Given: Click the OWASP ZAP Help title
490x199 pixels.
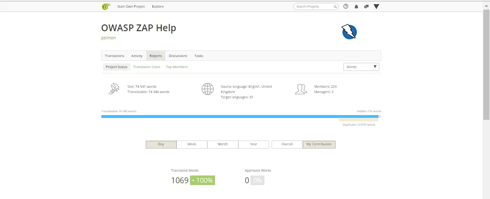Looking at the screenshot, I should [x=139, y=28].
